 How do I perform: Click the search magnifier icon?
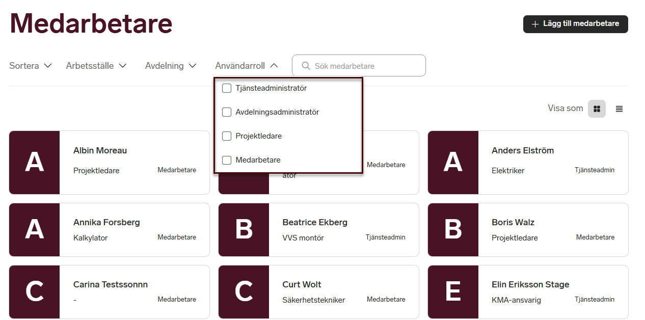(x=306, y=66)
